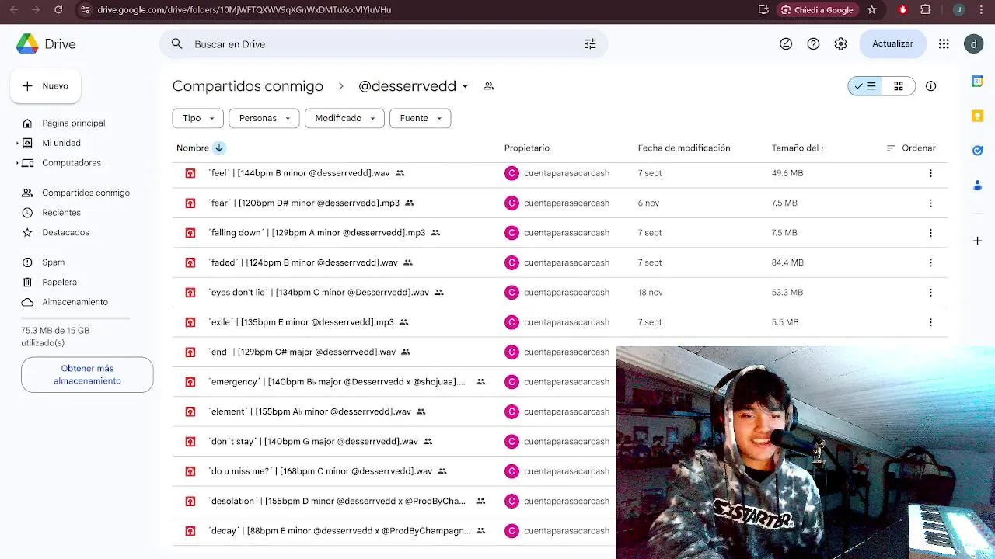This screenshot has width=995, height=559.
Task: Click shared-folder people icon beside @desserrvedd
Action: [x=489, y=86]
